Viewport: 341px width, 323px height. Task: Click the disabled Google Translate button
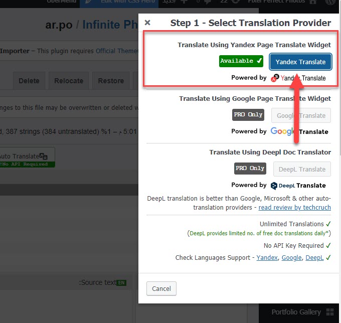click(x=301, y=115)
